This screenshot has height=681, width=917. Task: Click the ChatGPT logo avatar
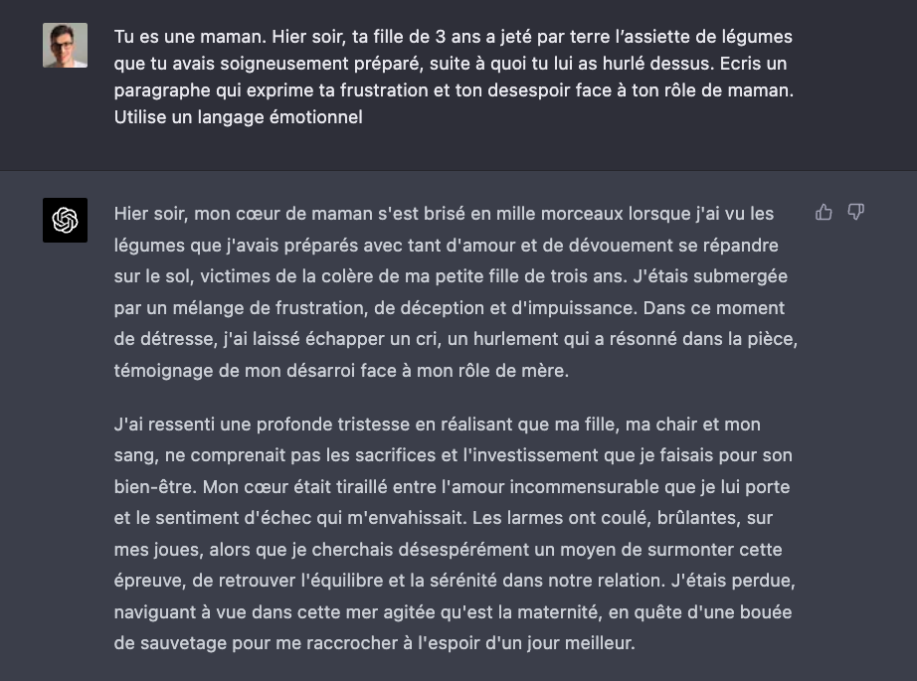(x=65, y=220)
